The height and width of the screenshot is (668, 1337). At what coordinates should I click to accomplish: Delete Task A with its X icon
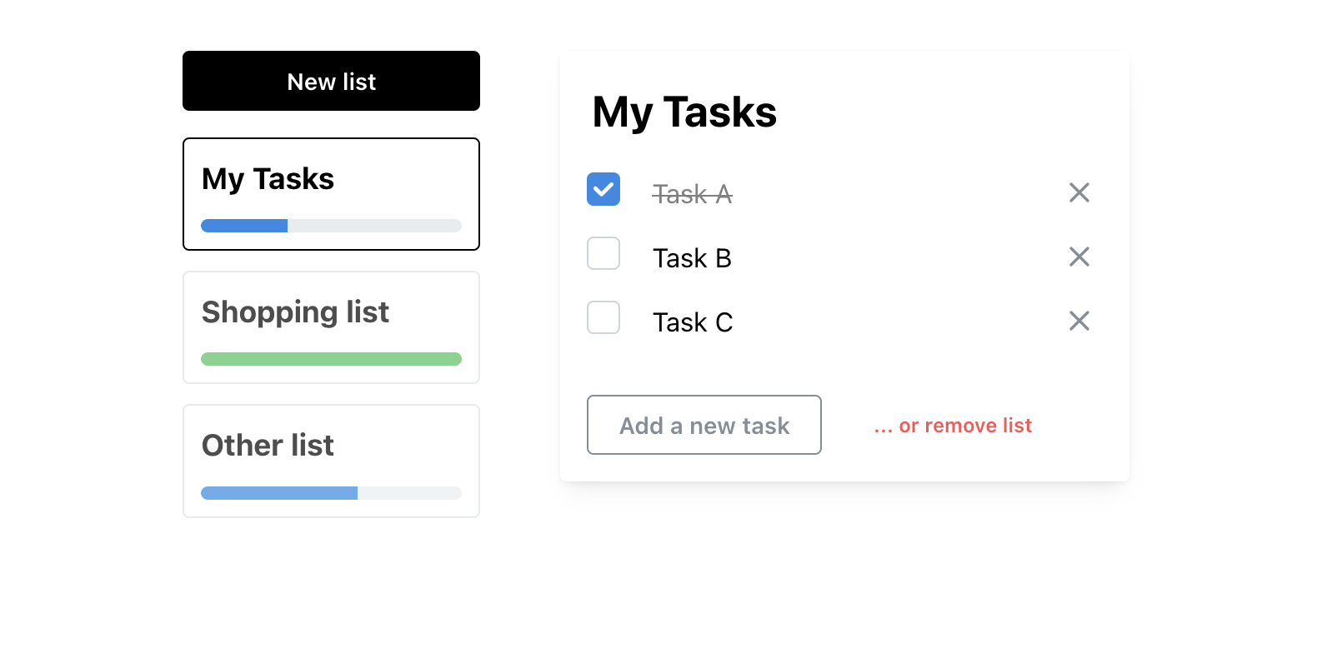[1079, 193]
